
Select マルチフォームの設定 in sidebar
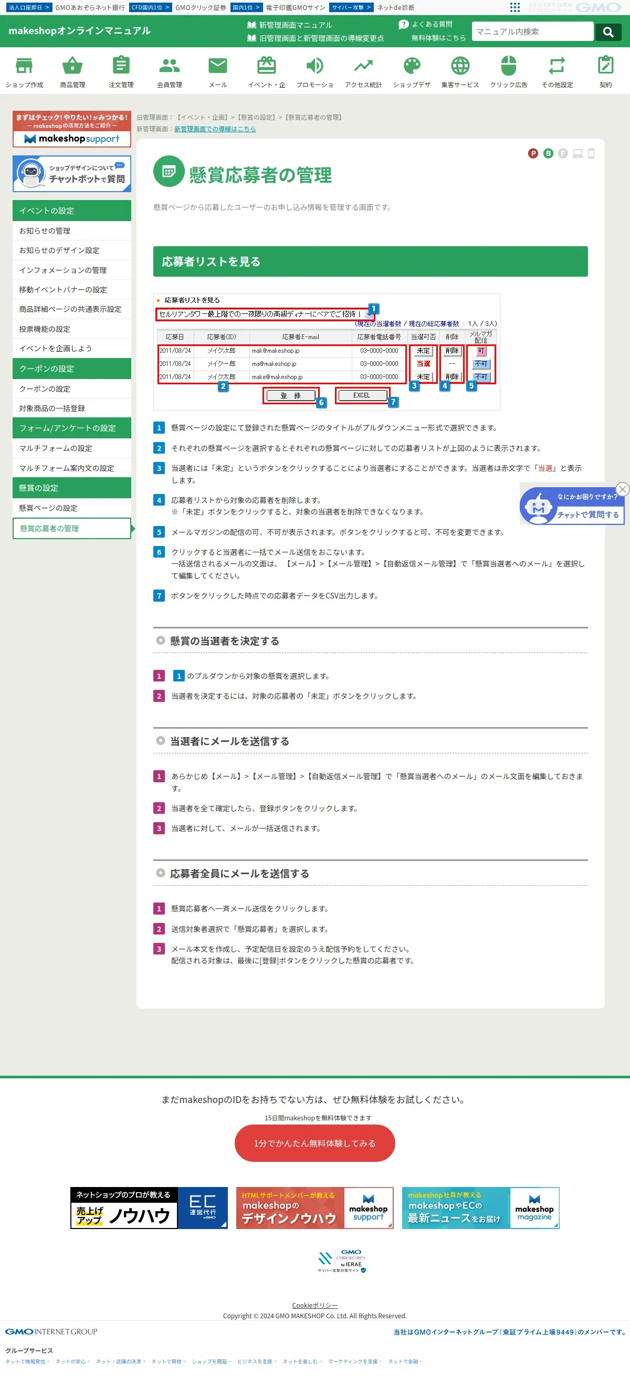[x=72, y=448]
